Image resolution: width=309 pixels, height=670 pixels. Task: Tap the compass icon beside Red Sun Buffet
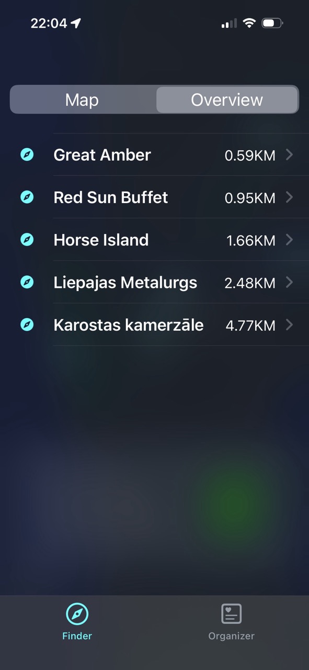27,197
